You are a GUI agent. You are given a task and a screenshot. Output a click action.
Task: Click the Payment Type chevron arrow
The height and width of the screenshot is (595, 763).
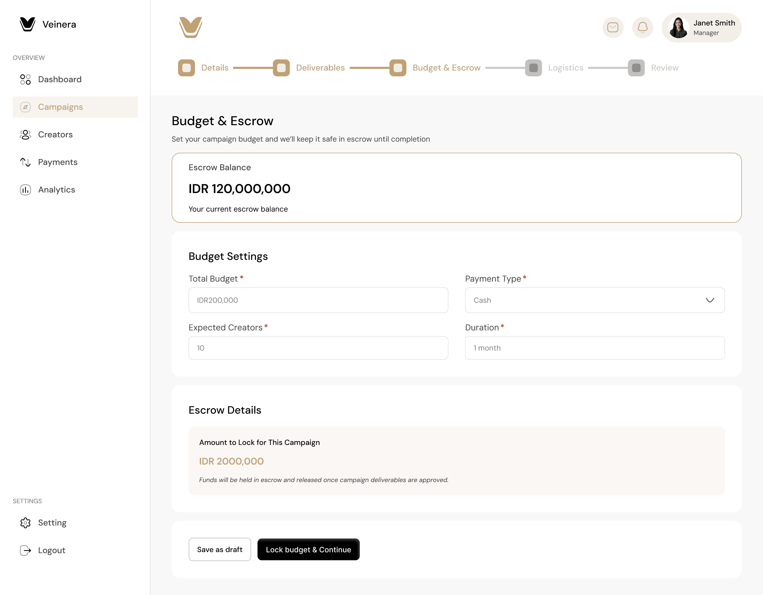pos(709,300)
